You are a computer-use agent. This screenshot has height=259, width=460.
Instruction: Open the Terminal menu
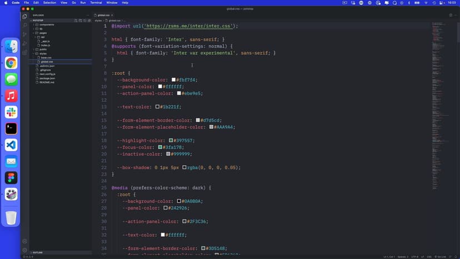(96, 3)
